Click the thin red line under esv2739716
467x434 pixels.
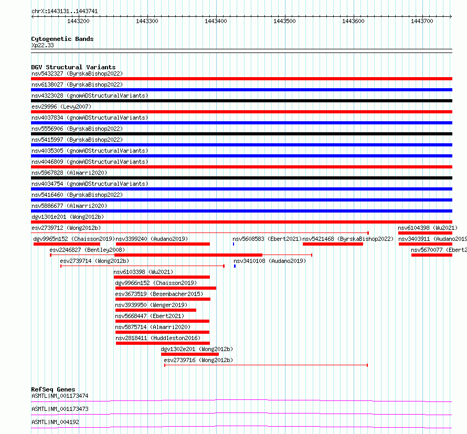point(266,365)
